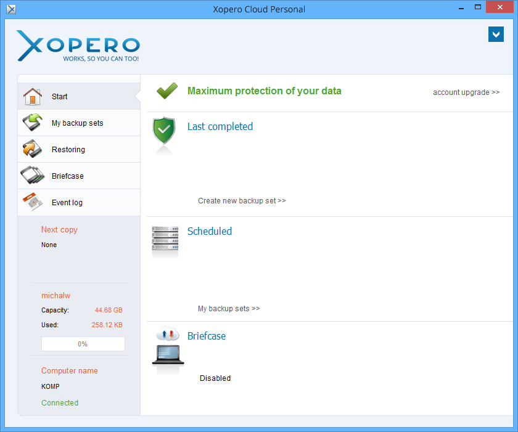Viewport: 518px width, 432px height.
Task: Open the blue dropdown arrow menu
Action: 496,35
